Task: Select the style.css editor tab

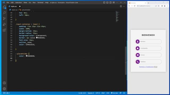Action: pyautogui.click(x=15, y=6)
